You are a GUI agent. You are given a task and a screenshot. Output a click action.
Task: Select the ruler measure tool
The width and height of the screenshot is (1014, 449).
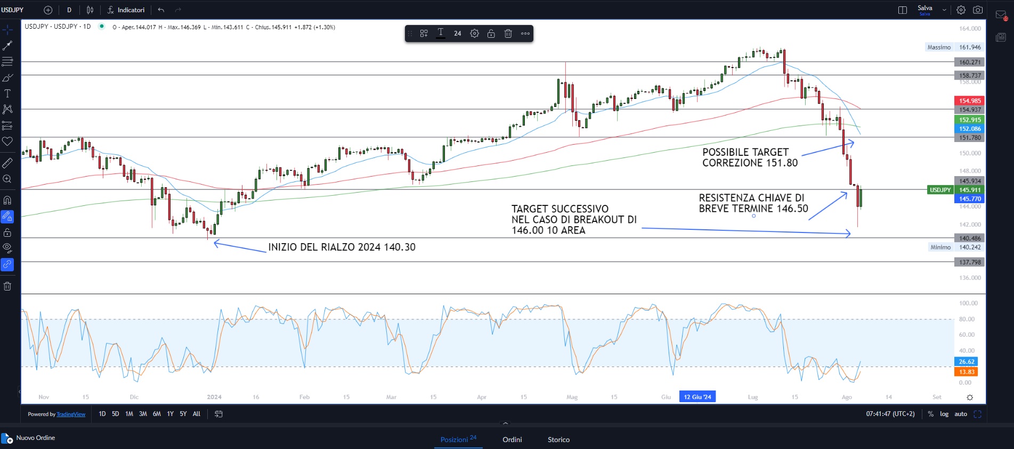point(7,163)
